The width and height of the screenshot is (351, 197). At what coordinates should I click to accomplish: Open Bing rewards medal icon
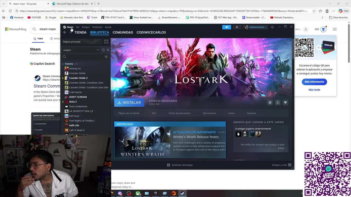(324, 29)
